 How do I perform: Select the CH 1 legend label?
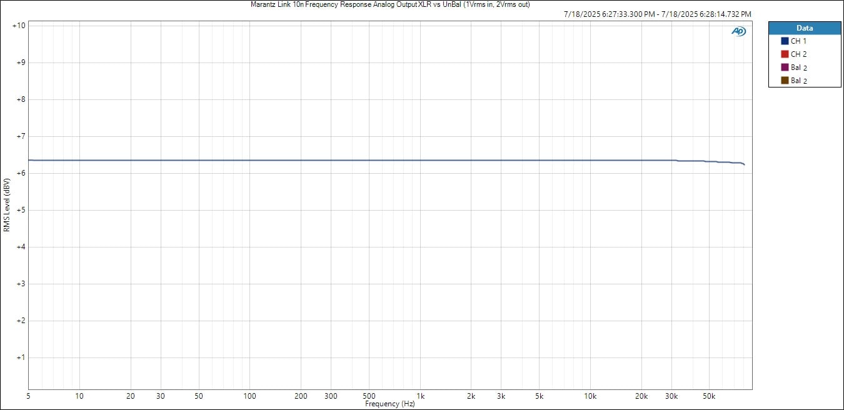tap(798, 41)
